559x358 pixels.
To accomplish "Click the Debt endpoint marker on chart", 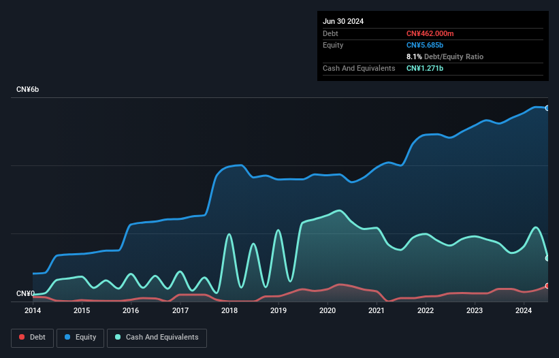I will [547, 286].
